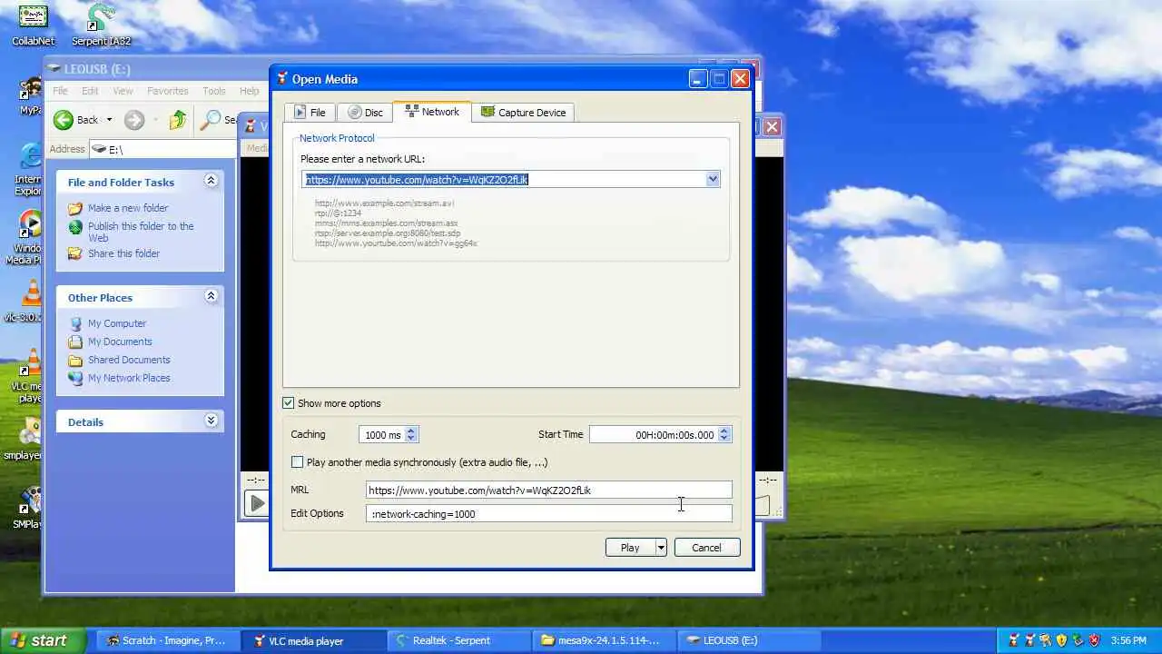Open the Edit menu in LEOUSB window
This screenshot has width=1162, height=654.
(90, 91)
